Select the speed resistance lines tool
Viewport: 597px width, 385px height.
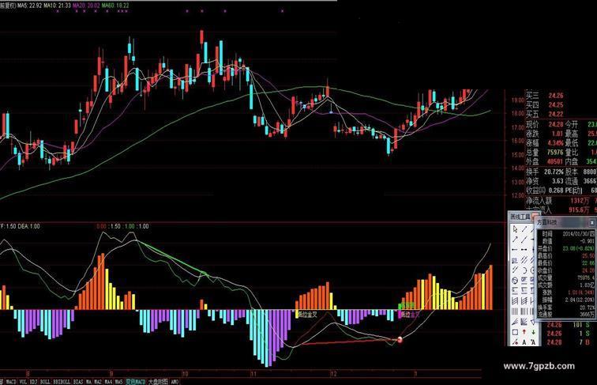(x=515, y=322)
